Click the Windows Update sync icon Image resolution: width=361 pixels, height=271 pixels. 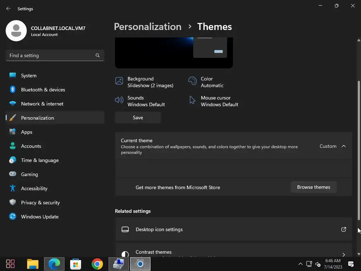(13, 216)
